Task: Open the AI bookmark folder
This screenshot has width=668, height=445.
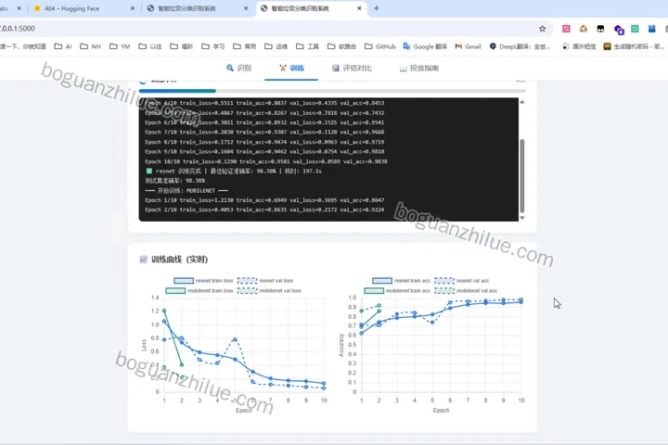Action: (x=63, y=46)
